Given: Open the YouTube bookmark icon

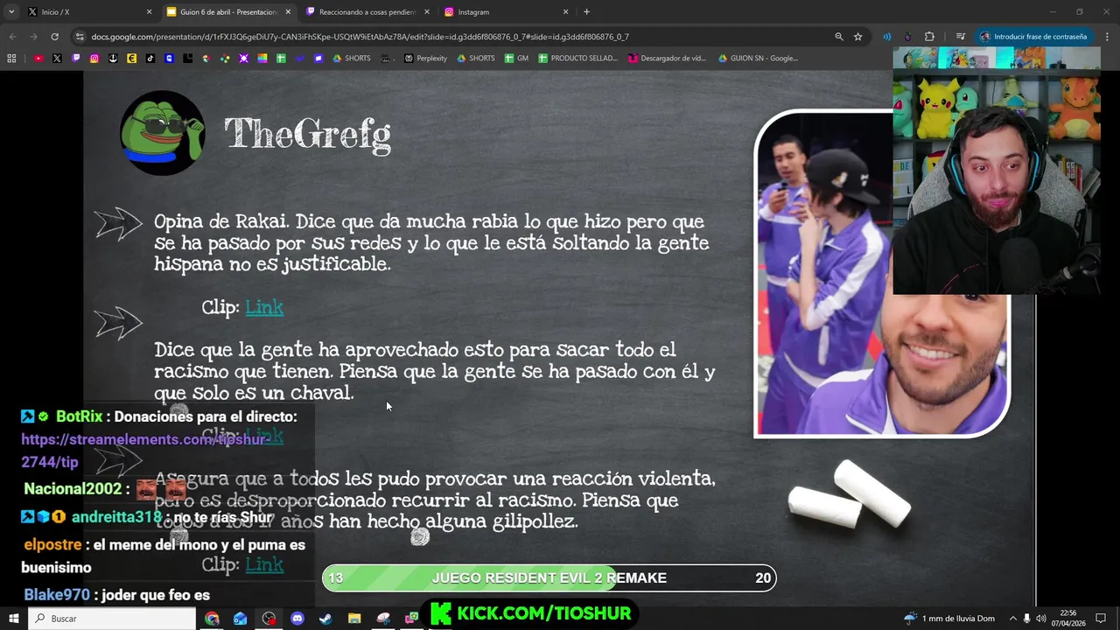Looking at the screenshot, I should click(38, 59).
